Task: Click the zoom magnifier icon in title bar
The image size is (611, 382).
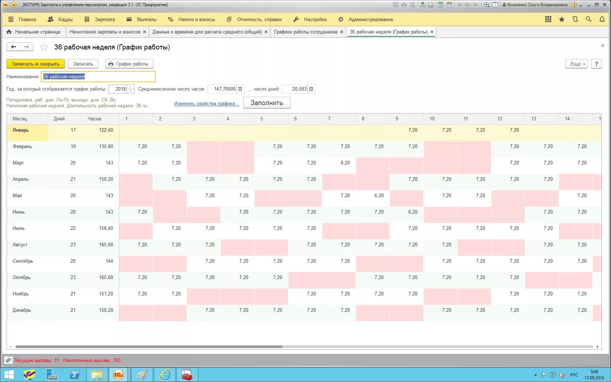Action: [x=487, y=5]
